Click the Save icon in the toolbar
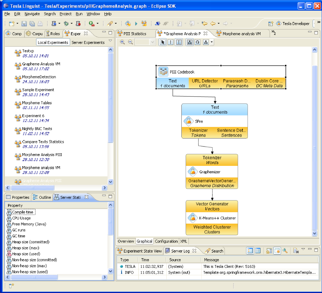322x293 pixels. (24, 24)
